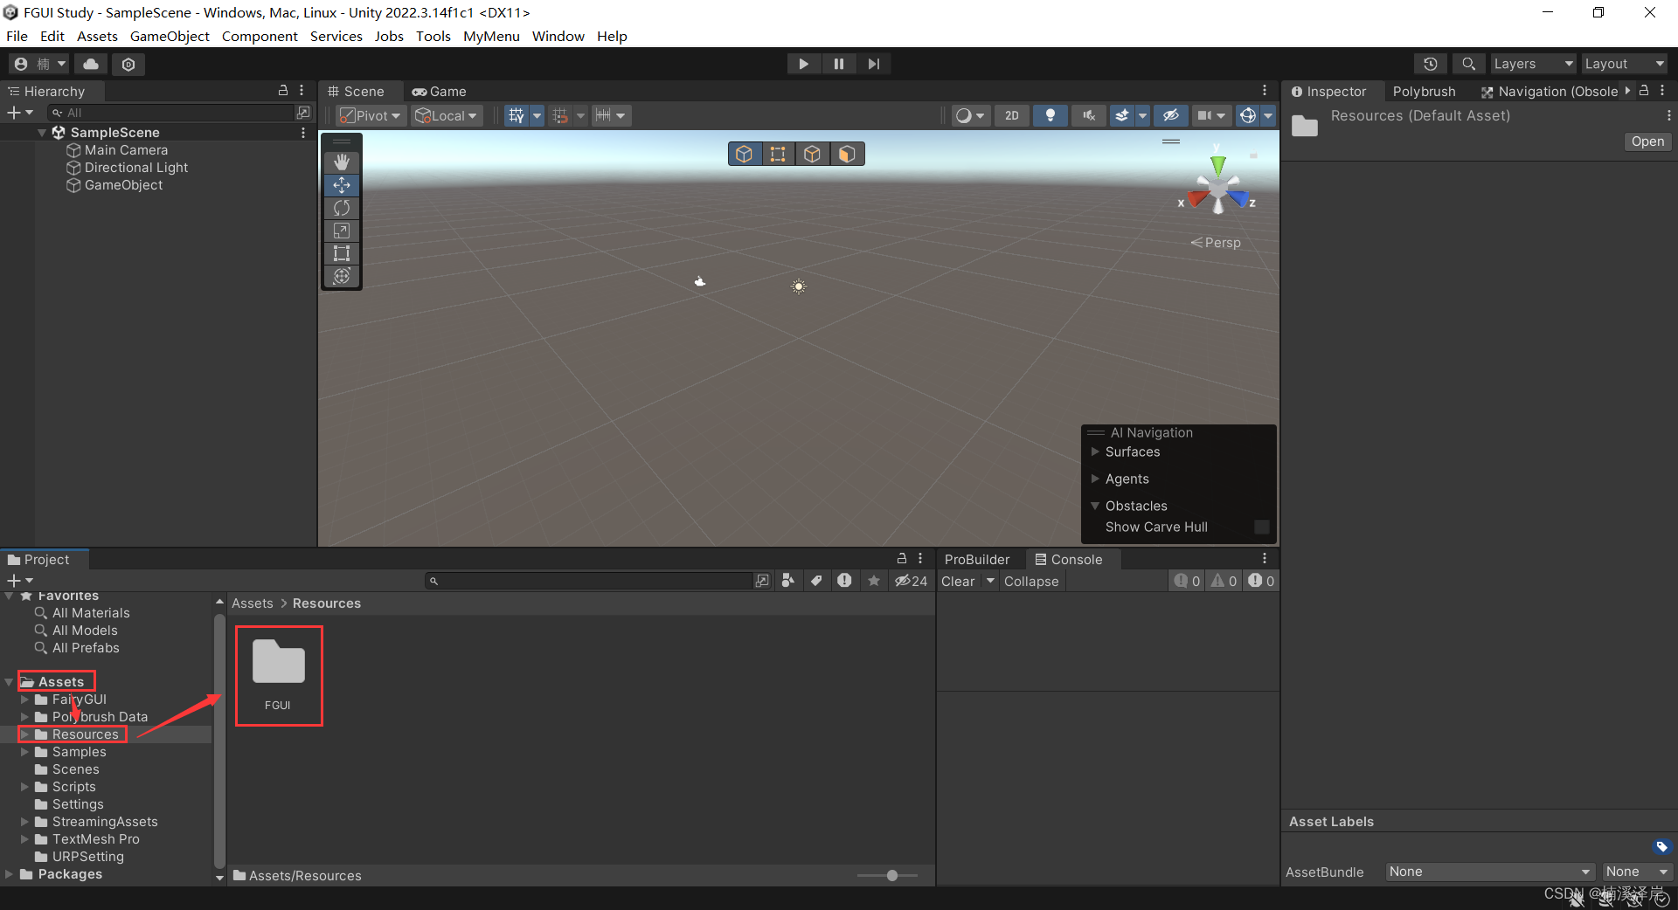Switch to the ProBuilder tab
1678x910 pixels.
(976, 559)
